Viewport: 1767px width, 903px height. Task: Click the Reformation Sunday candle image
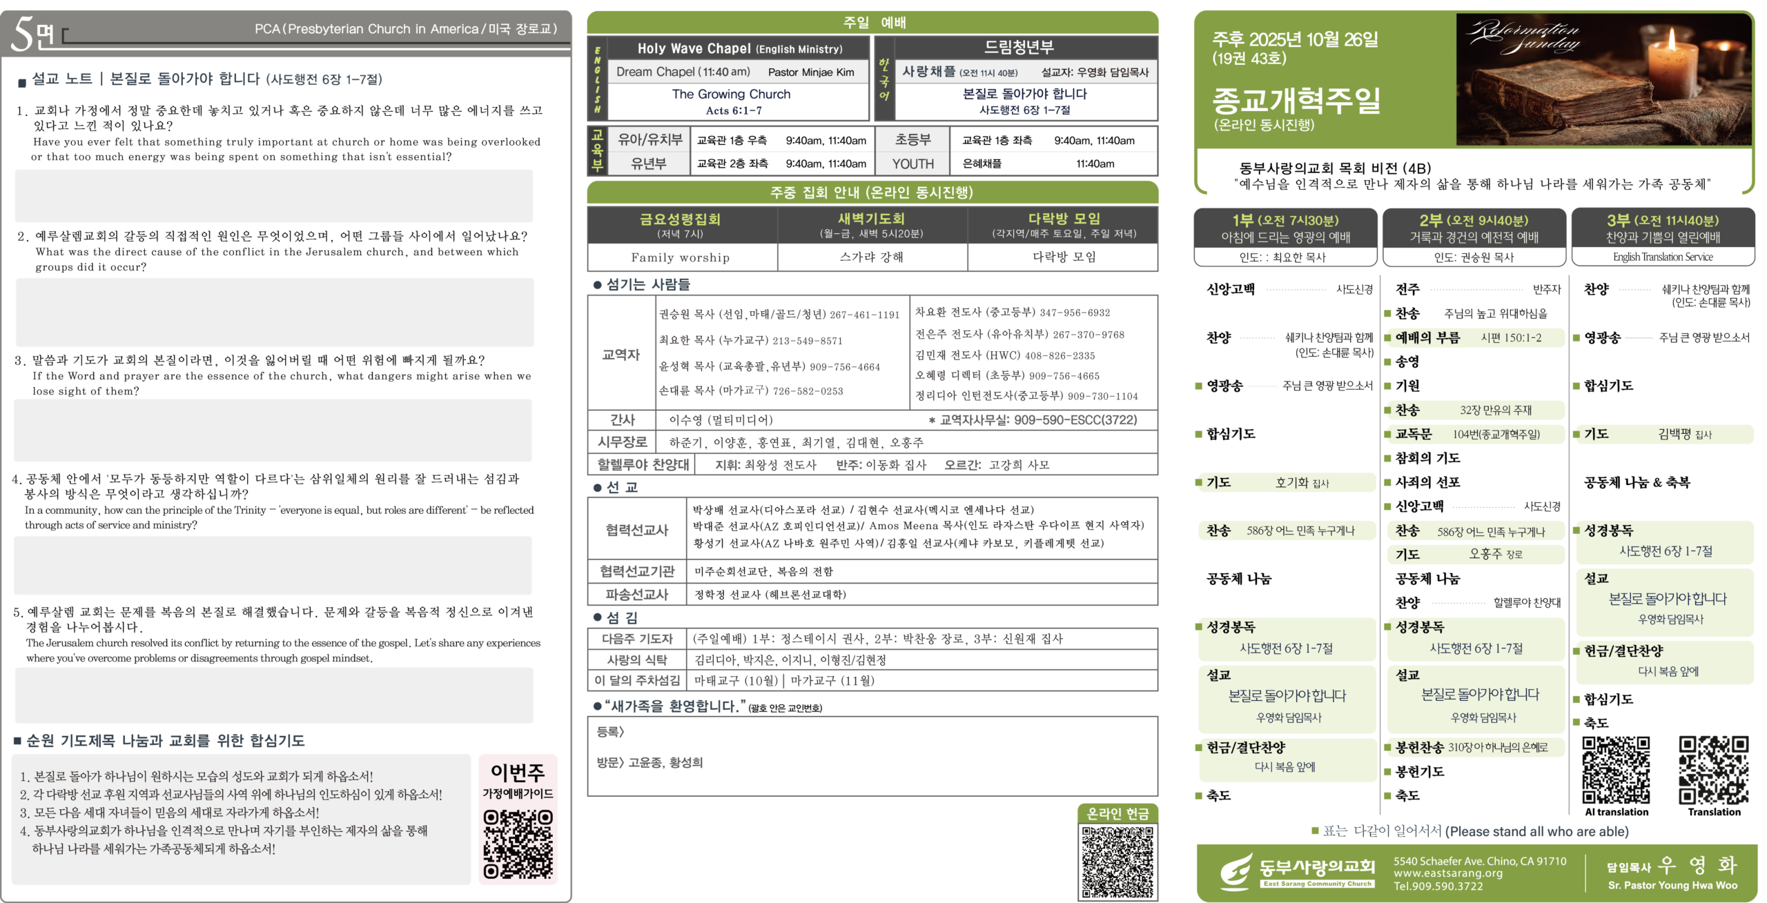[x=1603, y=79]
